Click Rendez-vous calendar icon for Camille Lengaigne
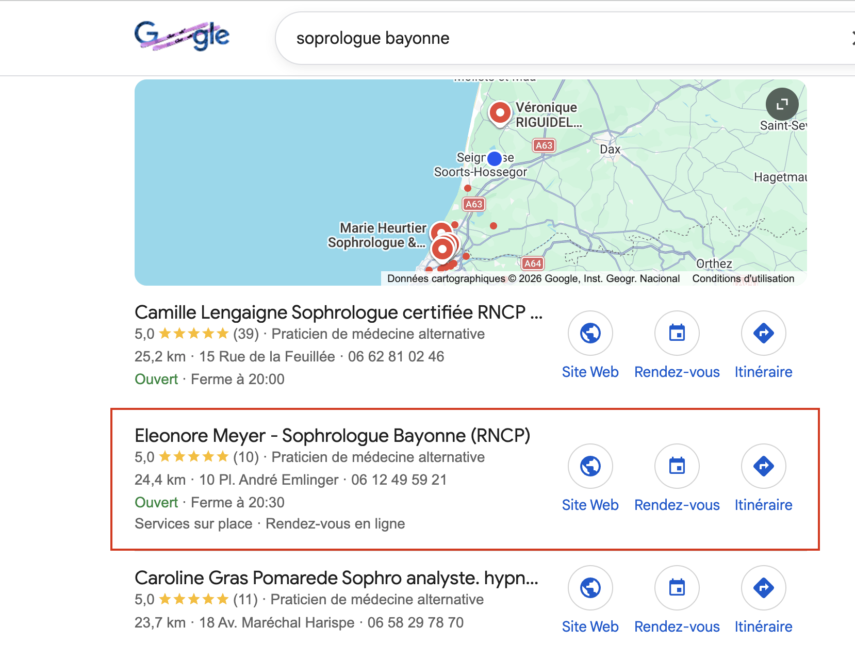 click(x=677, y=333)
